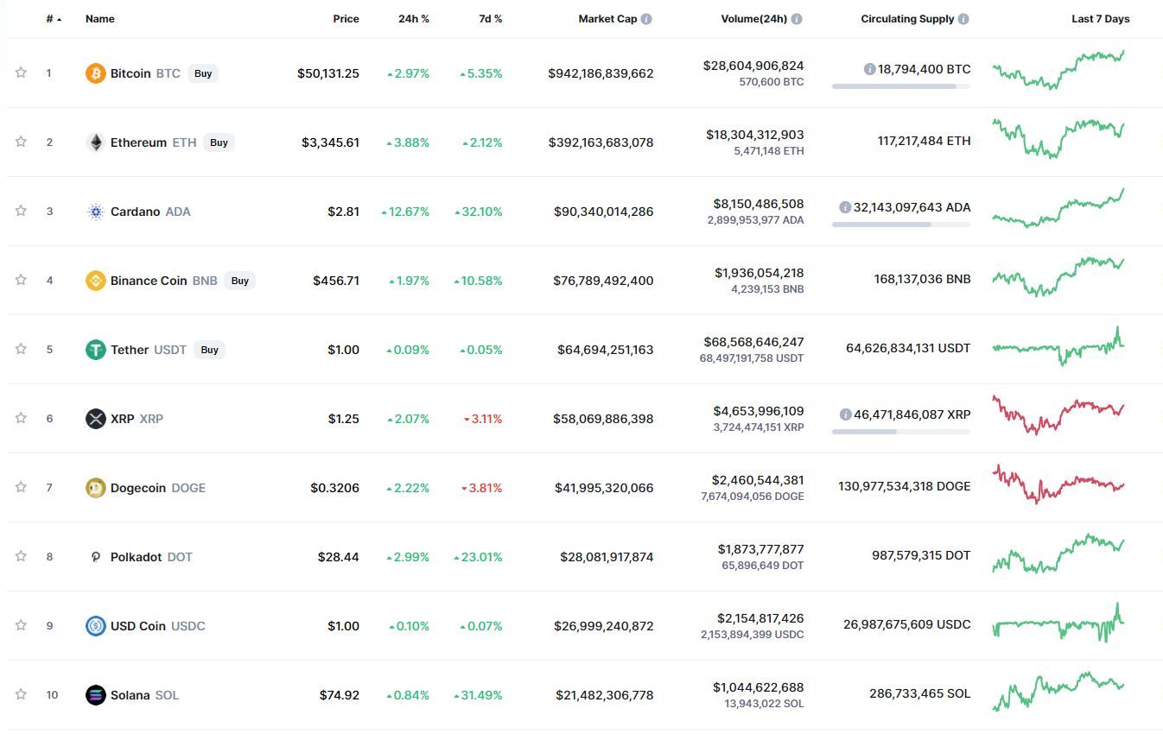Toggle the Cardano watchlist star
The image size is (1163, 734).
(21, 211)
